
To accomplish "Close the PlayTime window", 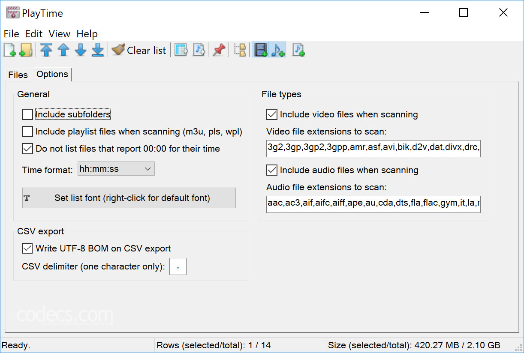I will coord(503,13).
